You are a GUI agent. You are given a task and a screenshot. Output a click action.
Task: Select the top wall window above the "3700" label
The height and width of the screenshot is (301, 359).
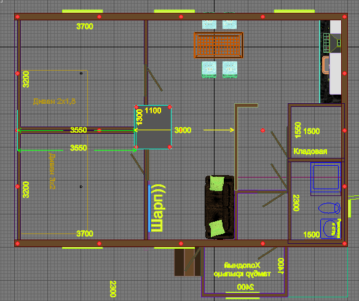tap(82, 11)
